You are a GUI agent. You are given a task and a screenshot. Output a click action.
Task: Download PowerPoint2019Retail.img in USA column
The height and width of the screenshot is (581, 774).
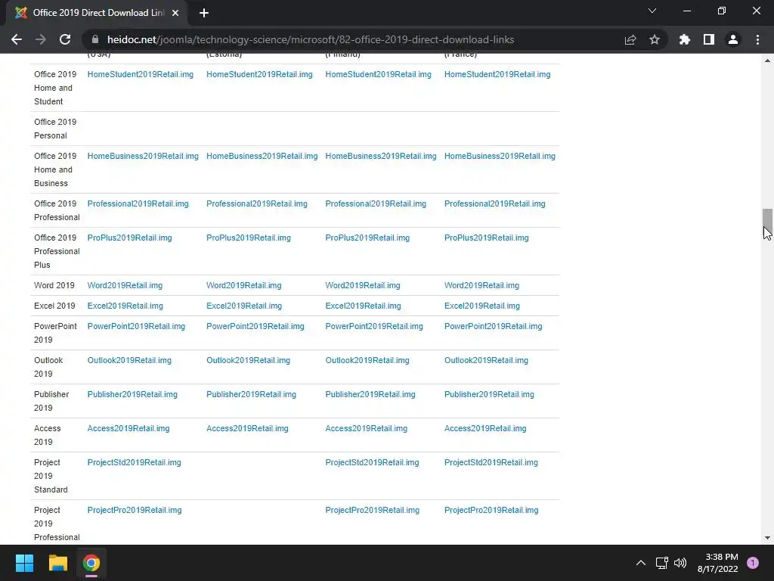[x=136, y=326]
